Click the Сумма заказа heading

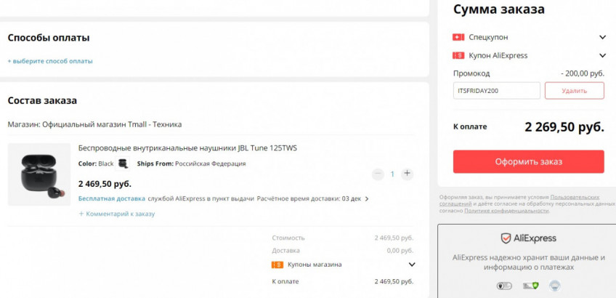499,9
